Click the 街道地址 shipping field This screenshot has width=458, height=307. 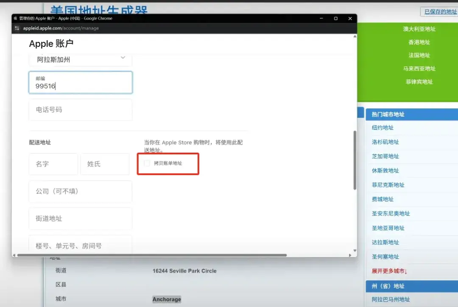pyautogui.click(x=81, y=219)
